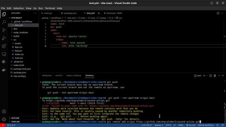The width and height of the screenshot is (226, 127).
Task: Split the terminal panel
Action: point(210,75)
